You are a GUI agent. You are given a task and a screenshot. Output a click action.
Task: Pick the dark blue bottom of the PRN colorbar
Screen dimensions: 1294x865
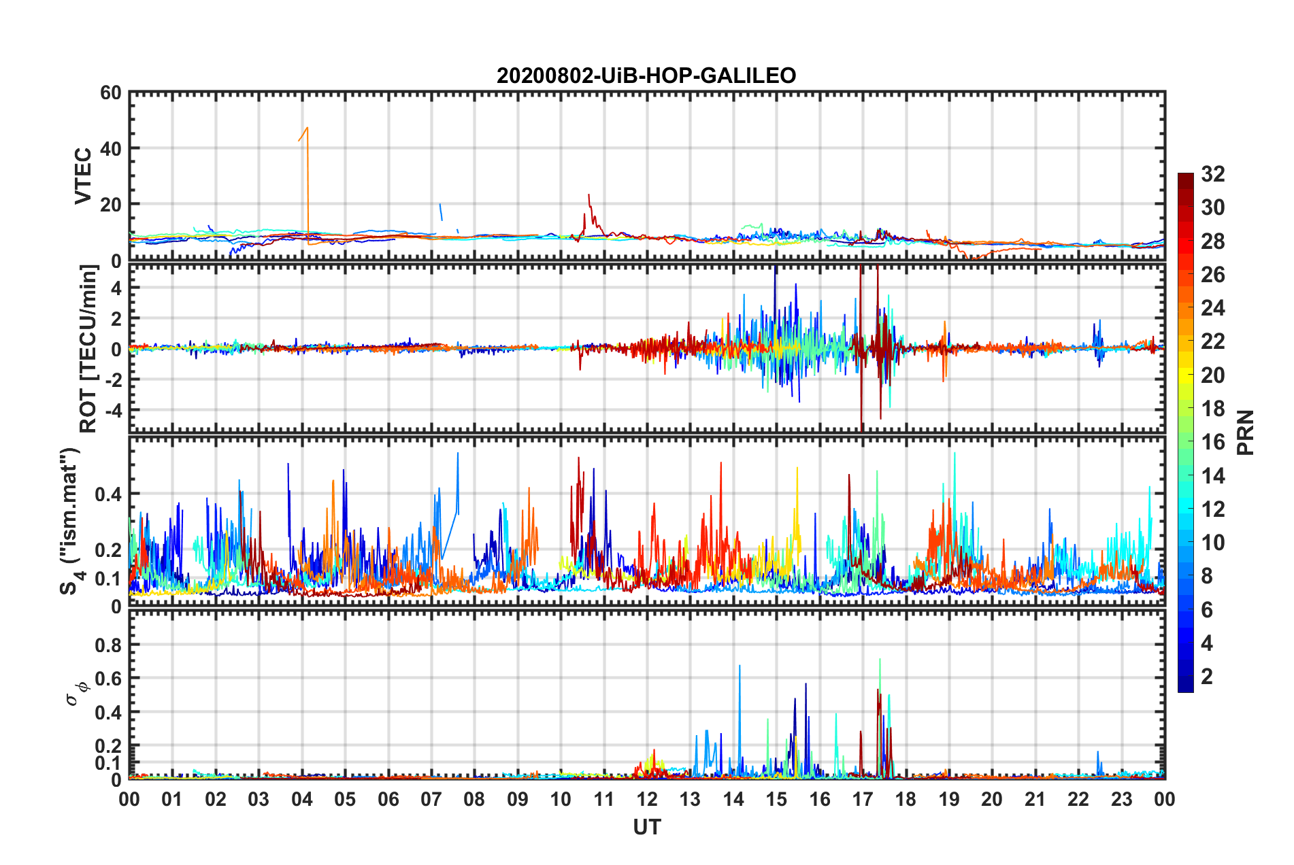[1185, 685]
